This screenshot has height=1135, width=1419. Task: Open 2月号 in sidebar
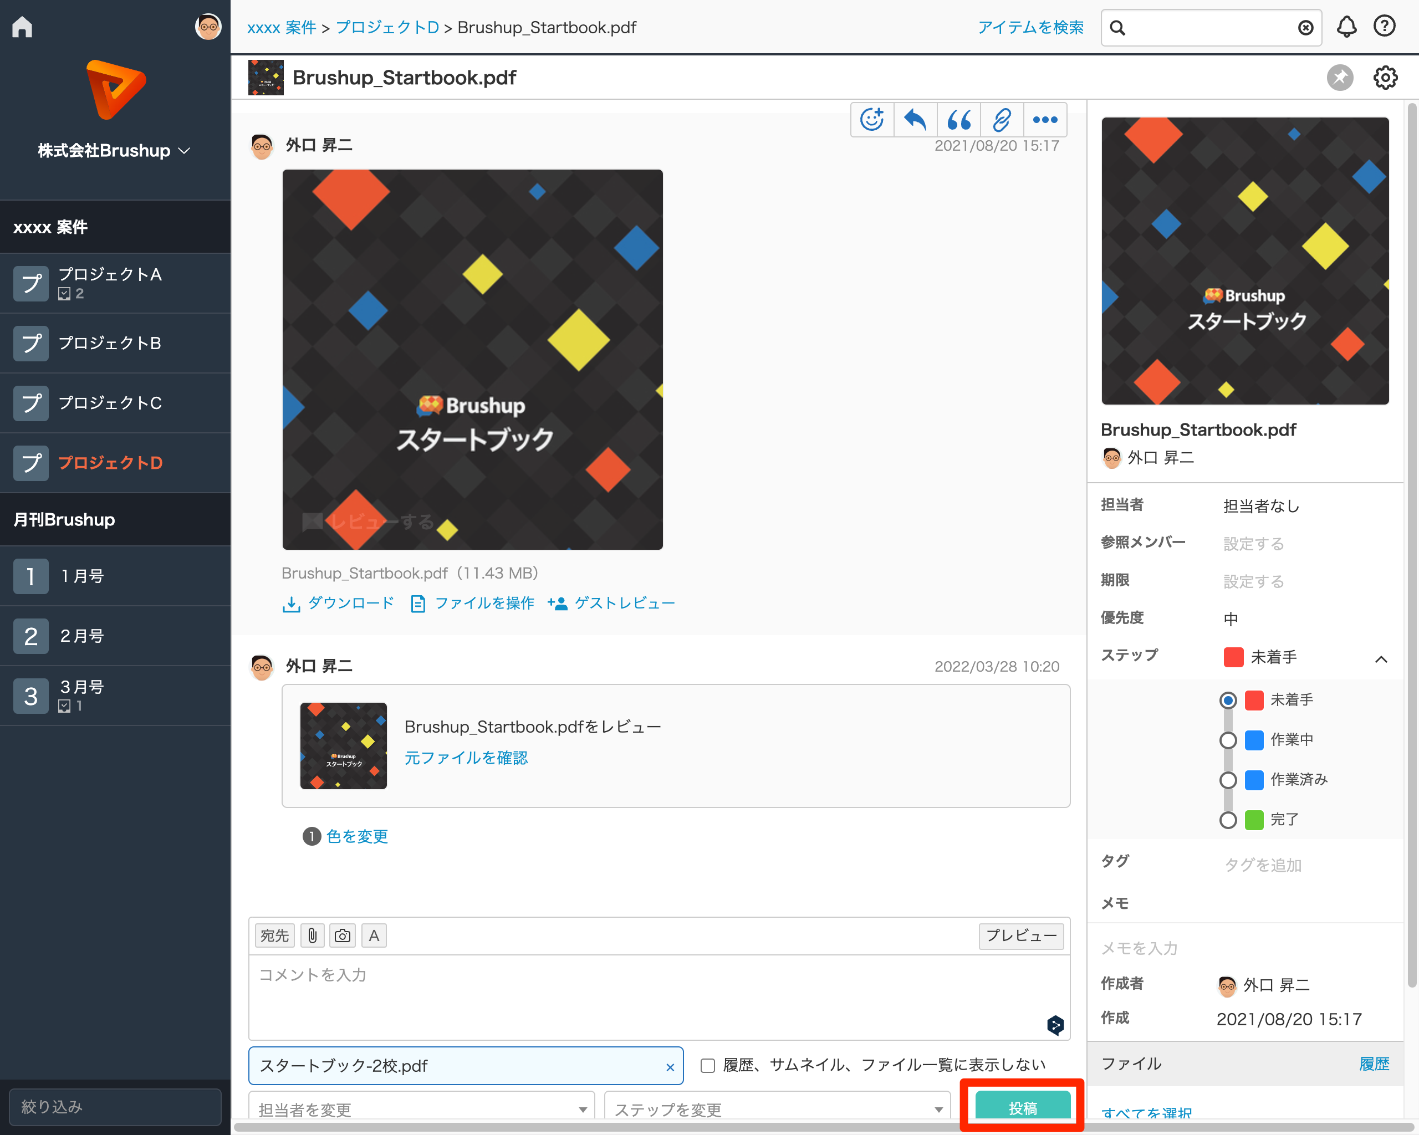point(115,636)
